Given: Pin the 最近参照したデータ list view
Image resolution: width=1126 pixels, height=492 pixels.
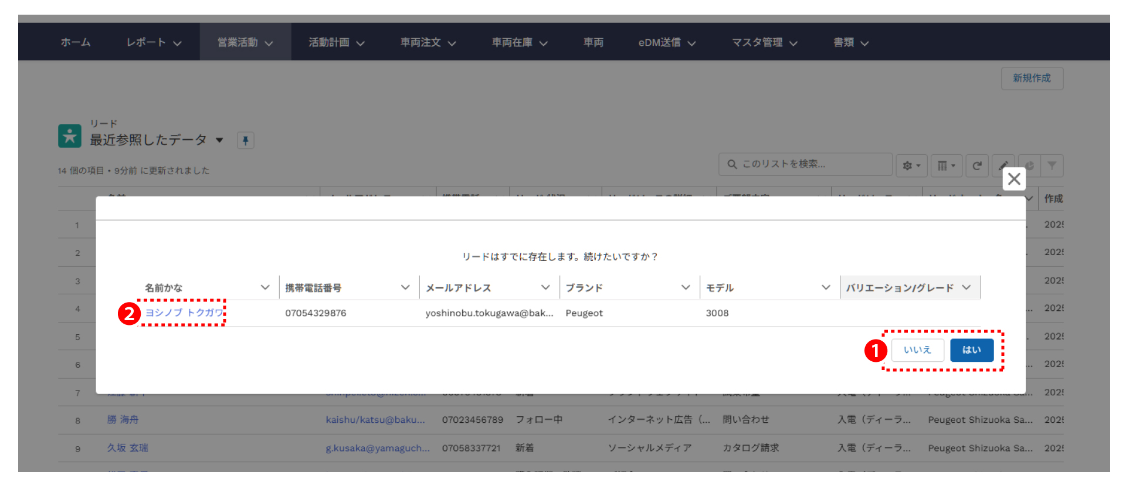Looking at the screenshot, I should coord(246,141).
